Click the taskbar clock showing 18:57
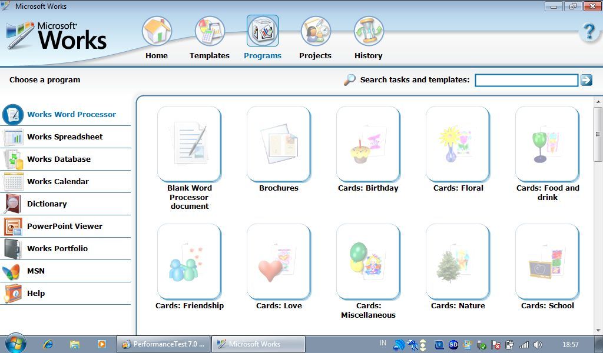This screenshot has width=603, height=353. (570, 345)
